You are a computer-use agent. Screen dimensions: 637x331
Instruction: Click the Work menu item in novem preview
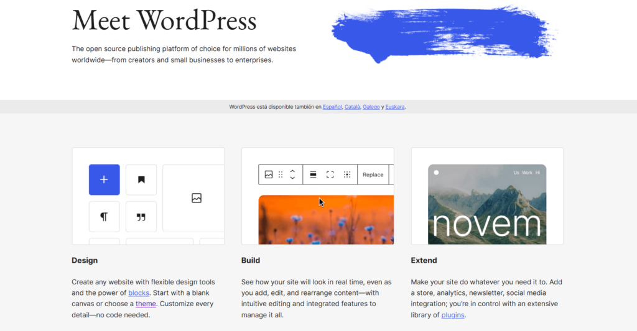(x=527, y=173)
